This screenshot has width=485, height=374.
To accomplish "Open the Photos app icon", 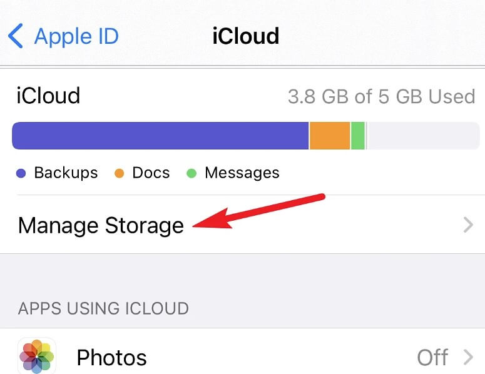I will 37,356.
